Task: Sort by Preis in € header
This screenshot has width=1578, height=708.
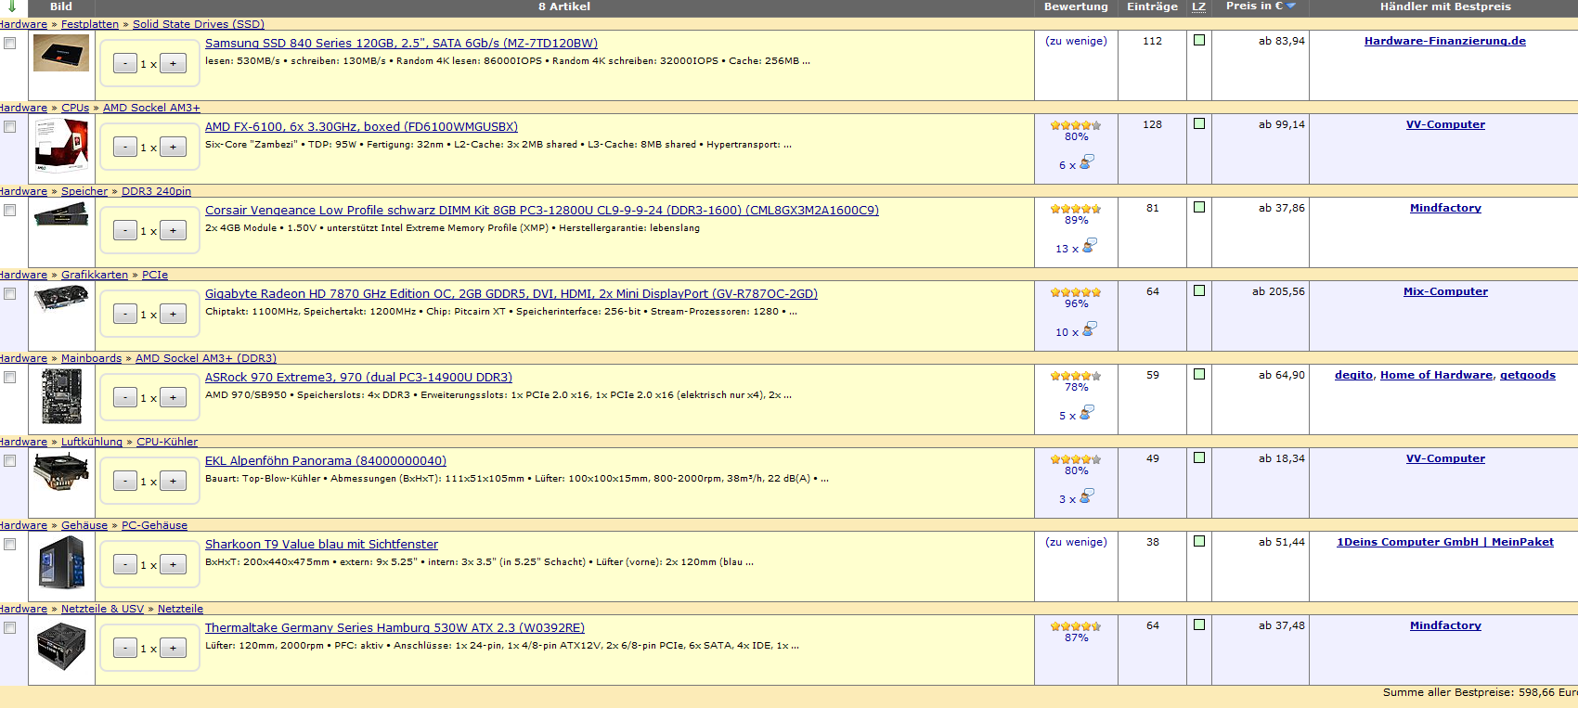Action: pyautogui.click(x=1254, y=6)
